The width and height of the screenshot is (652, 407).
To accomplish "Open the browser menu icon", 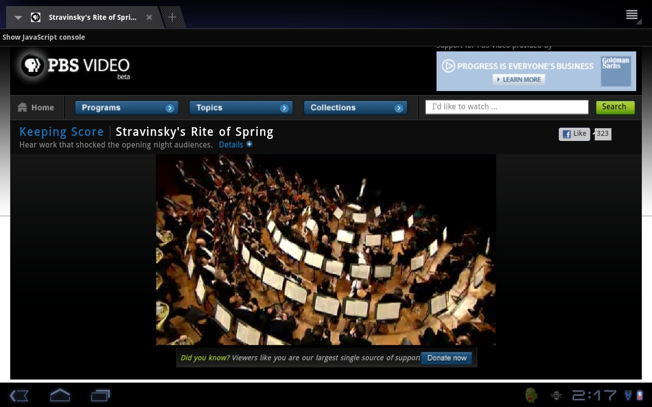I will coord(632,15).
